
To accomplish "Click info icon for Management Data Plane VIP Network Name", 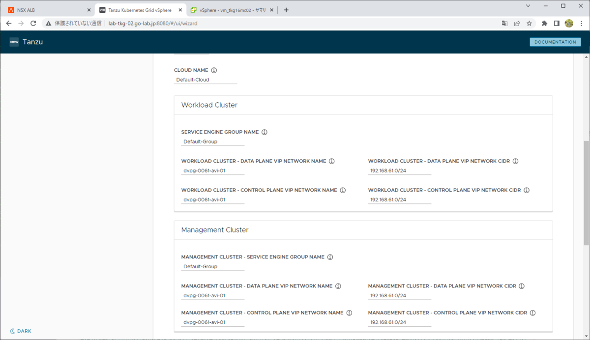I will [x=338, y=286].
